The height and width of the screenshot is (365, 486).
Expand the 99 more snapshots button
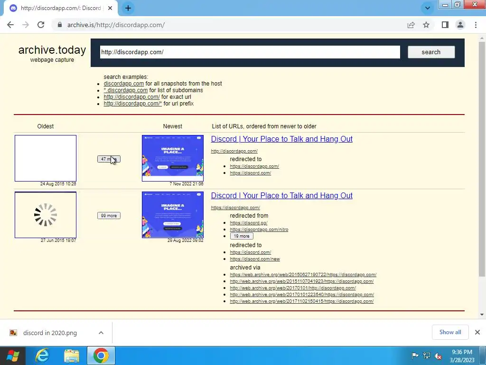point(109,215)
